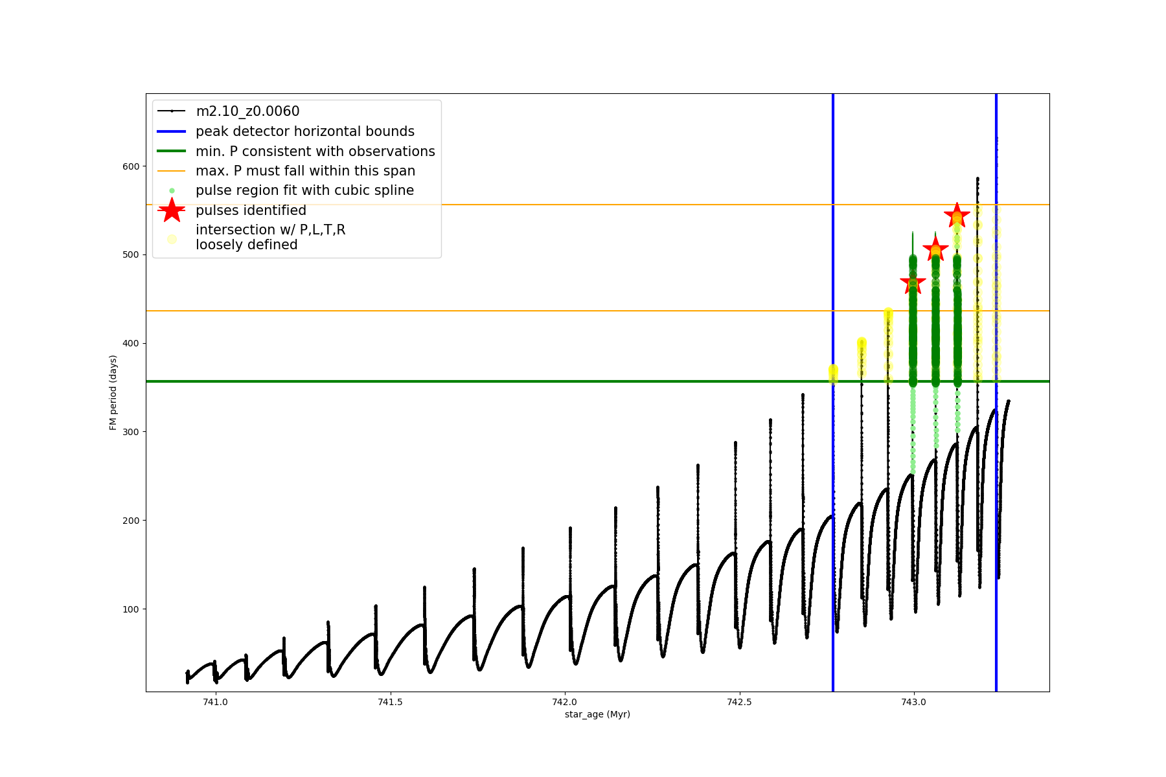The height and width of the screenshot is (777, 1166).
Task: Click the red star icon in the legend
Action: pos(172,210)
